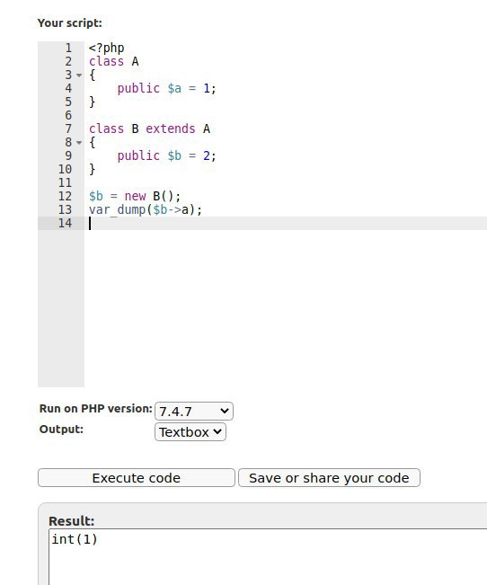This screenshot has width=487, height=585.
Task: Click Save or share your code button
Action: pos(329,477)
